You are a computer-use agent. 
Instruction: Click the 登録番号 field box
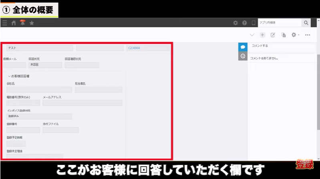[x=23, y=130]
